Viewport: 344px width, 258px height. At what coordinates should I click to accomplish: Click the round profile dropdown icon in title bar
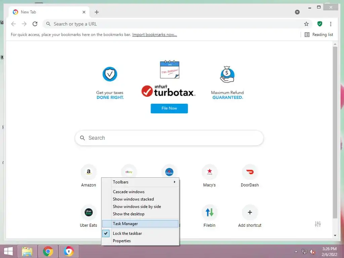click(297, 12)
